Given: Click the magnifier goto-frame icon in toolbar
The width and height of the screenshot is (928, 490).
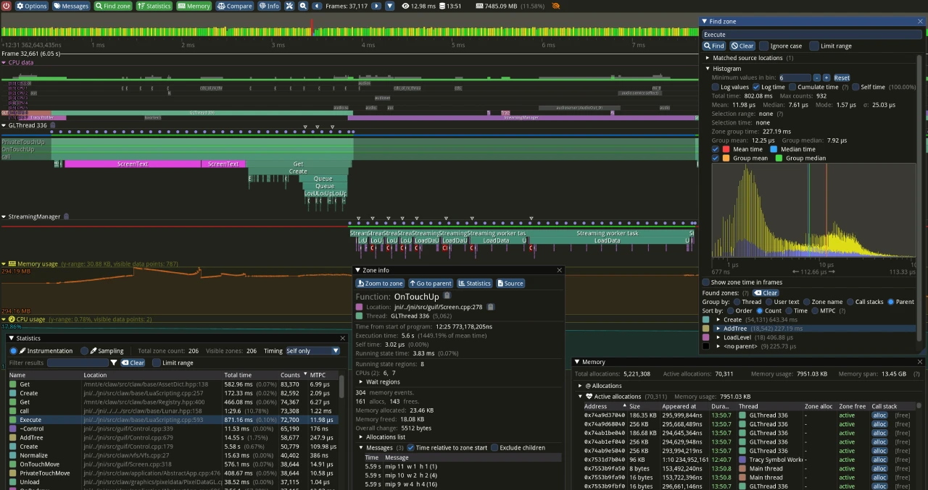Looking at the screenshot, I should click(302, 6).
